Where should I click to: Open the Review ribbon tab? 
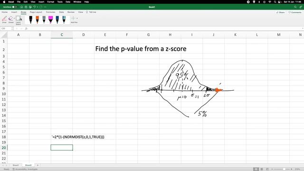(71, 12)
